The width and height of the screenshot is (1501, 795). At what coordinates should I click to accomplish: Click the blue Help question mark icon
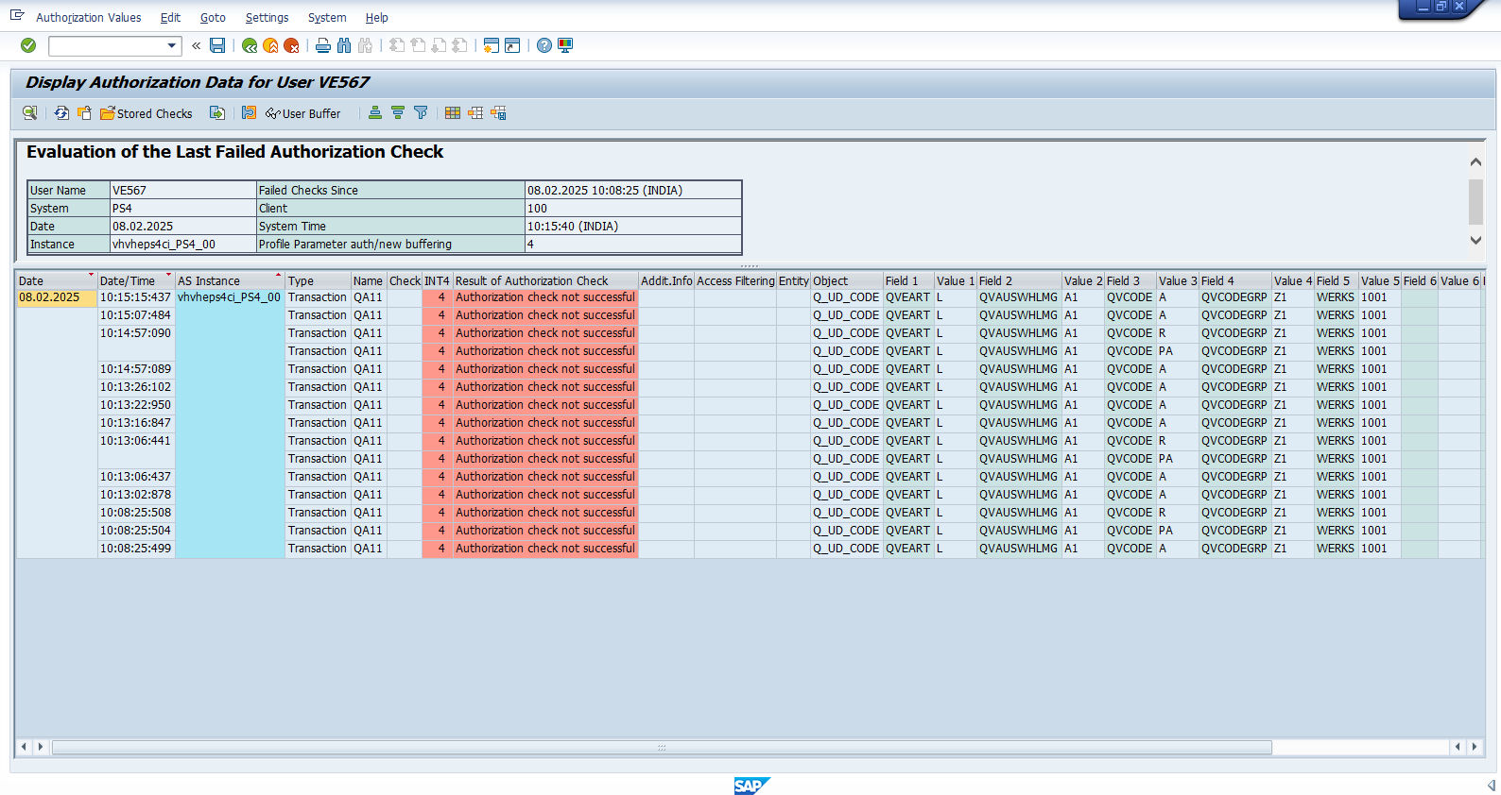point(544,45)
